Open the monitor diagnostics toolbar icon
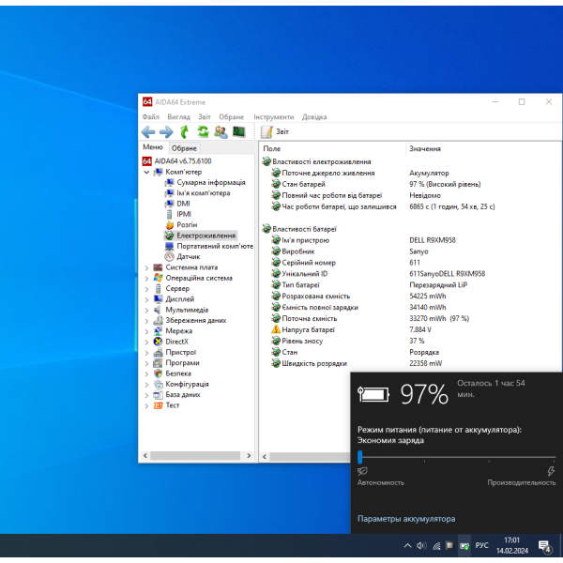 tap(238, 131)
